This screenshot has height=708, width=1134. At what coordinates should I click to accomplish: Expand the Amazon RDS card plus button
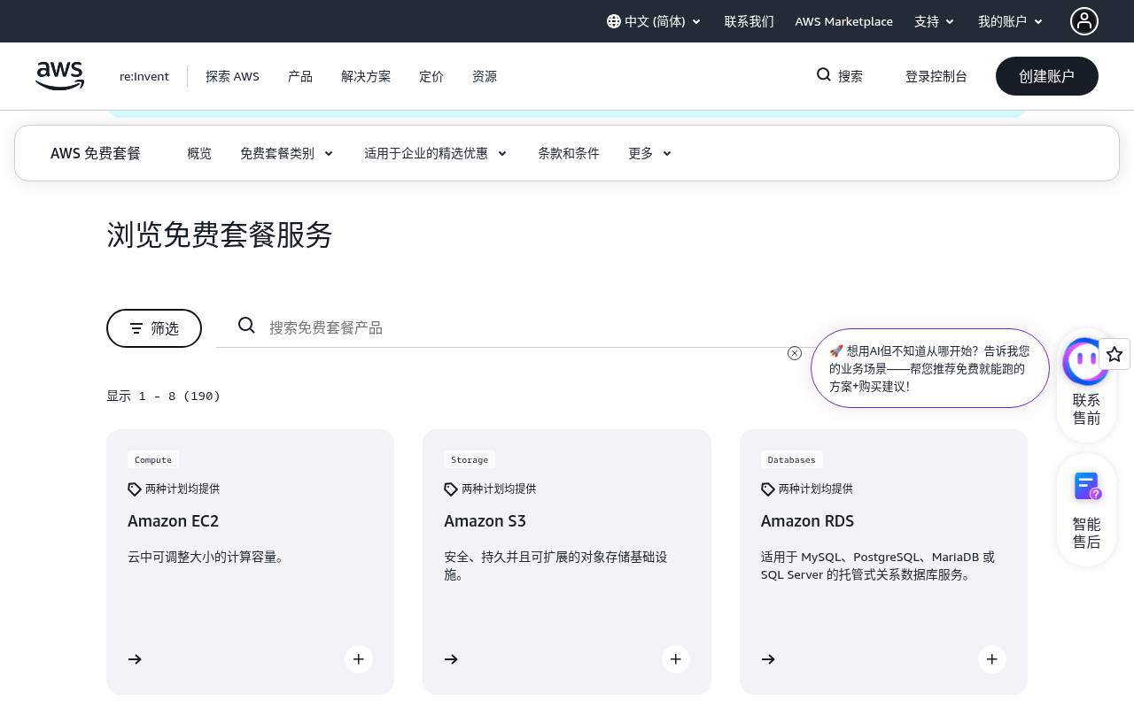[x=992, y=659]
